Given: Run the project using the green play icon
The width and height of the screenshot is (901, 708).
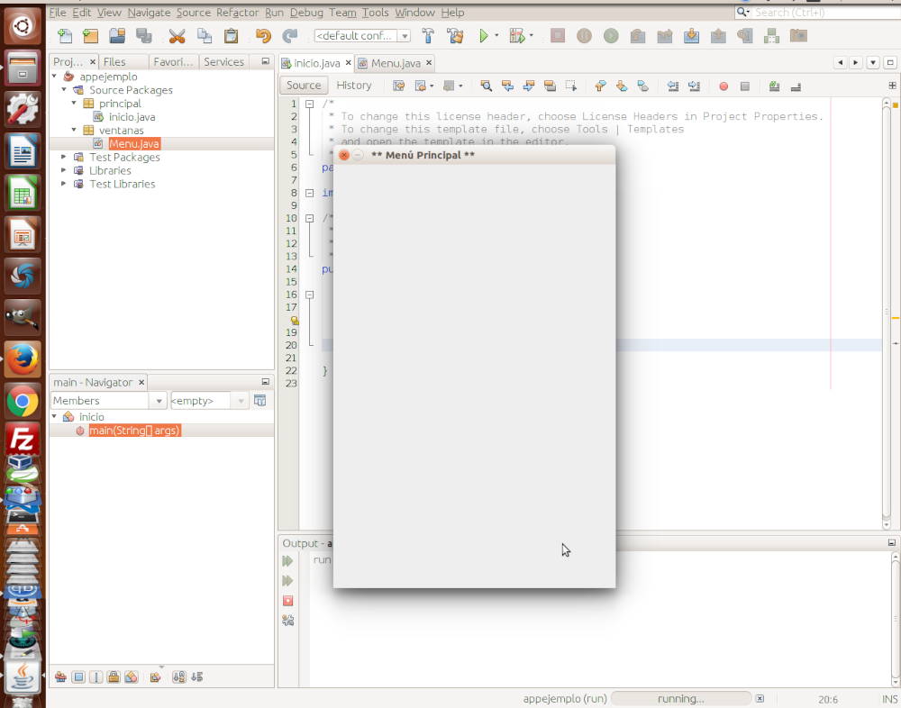Looking at the screenshot, I should 486,35.
